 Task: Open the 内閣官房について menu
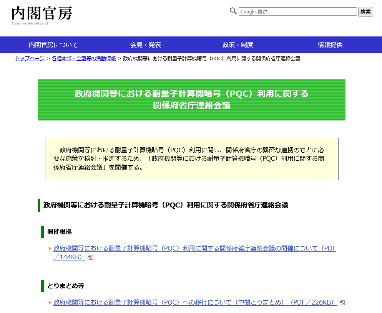53,45
